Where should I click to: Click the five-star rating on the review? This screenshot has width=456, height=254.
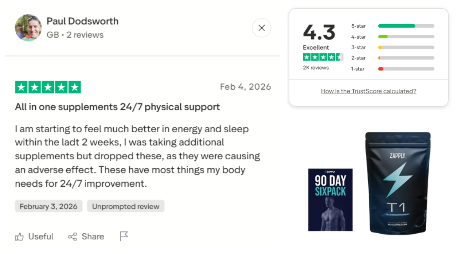(x=48, y=87)
